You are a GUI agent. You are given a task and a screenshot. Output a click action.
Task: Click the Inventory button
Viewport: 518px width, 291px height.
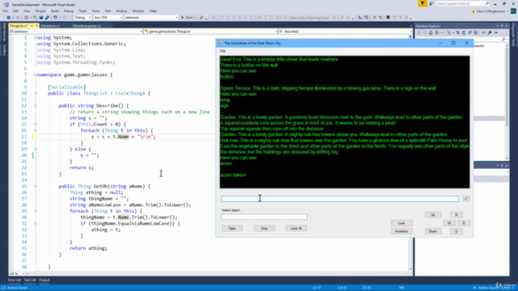pos(401,231)
